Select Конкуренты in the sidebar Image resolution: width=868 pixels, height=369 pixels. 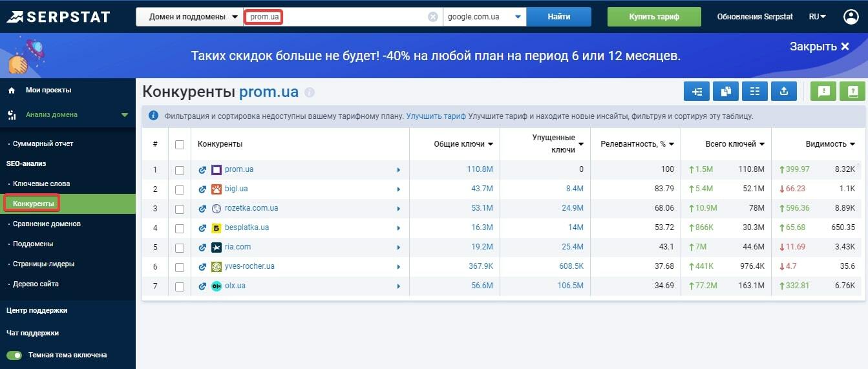coord(34,204)
